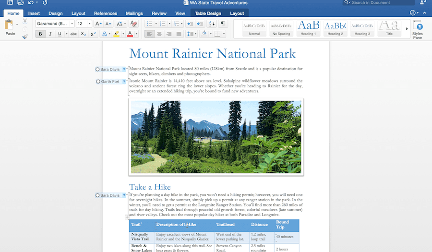Apply the Heading 2 style
Screen dimensions: 432x252
click(336, 28)
